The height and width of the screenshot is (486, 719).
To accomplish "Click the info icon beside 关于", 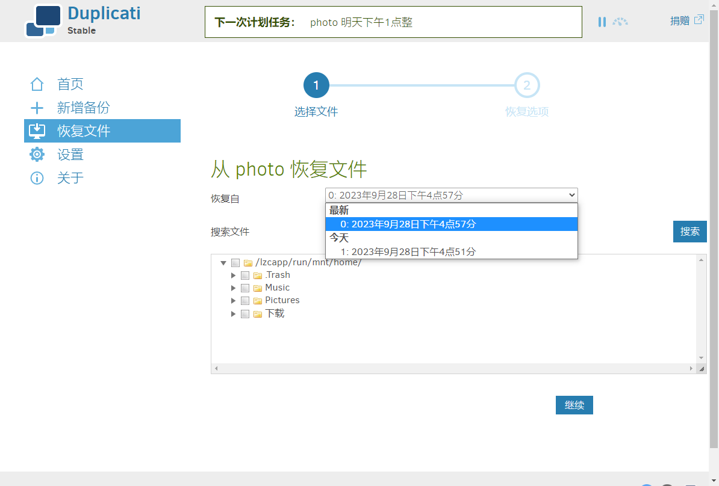I will [37, 177].
